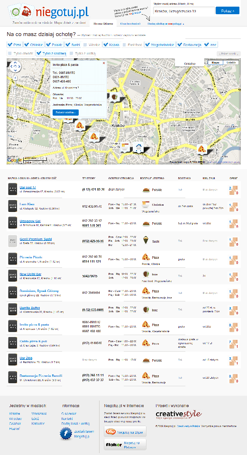The height and width of the screenshot is (455, 247).
Task: Click the Pokaż button next to address
Action: tap(228, 10)
